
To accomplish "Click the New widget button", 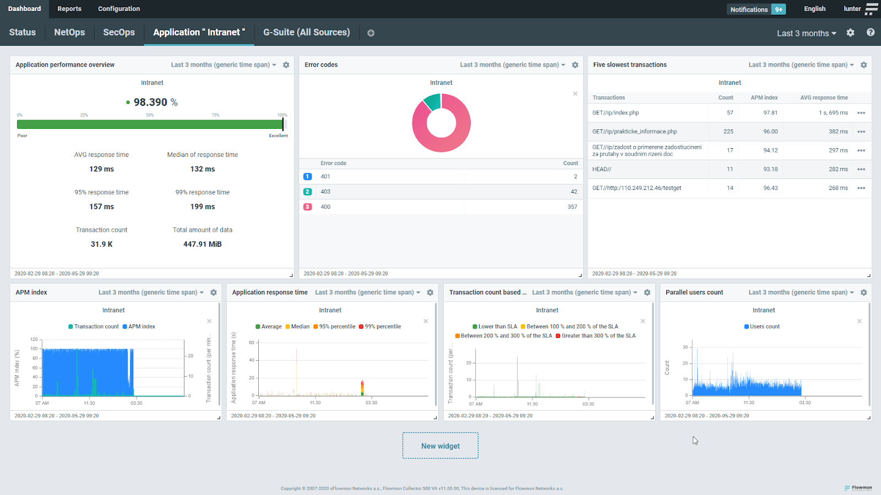I will (x=440, y=446).
